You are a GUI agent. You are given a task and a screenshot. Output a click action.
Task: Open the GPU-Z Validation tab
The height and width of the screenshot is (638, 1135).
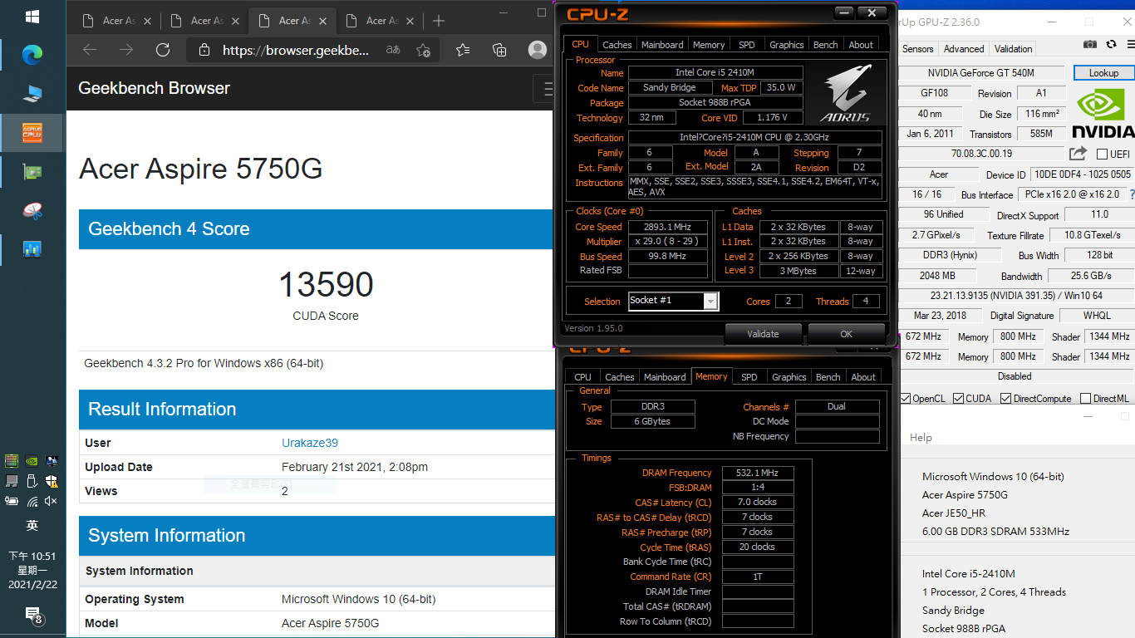pos(1014,49)
